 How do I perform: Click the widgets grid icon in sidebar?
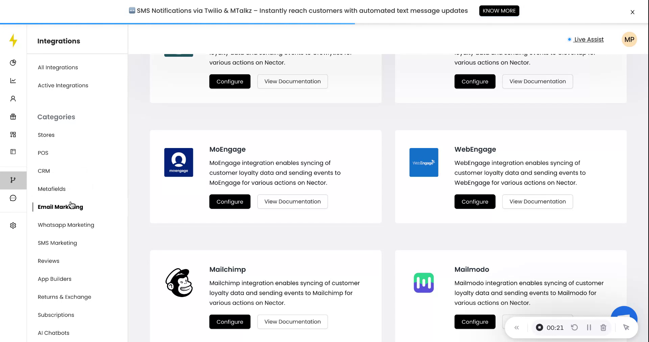coord(13,135)
